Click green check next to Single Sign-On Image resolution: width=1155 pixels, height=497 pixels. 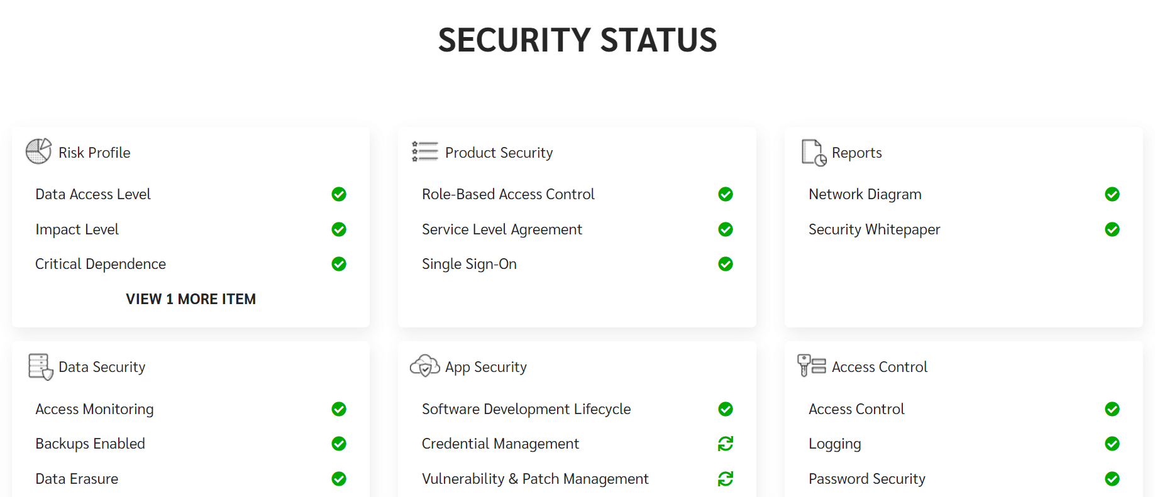point(726,264)
